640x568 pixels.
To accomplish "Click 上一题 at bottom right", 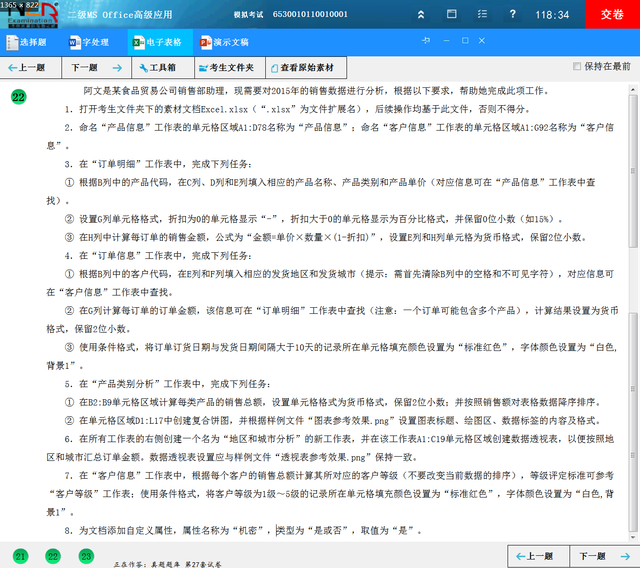I will pos(539,556).
